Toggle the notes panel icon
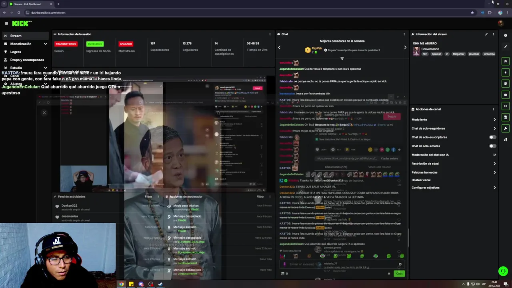 point(506,84)
